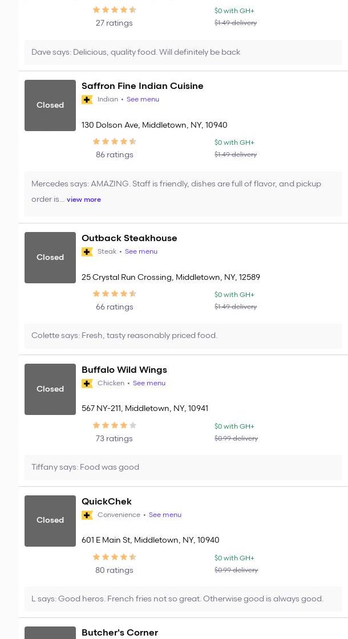
Task: Click the Closed thumbnail for Outback Steakhouse
Action: 50,258
